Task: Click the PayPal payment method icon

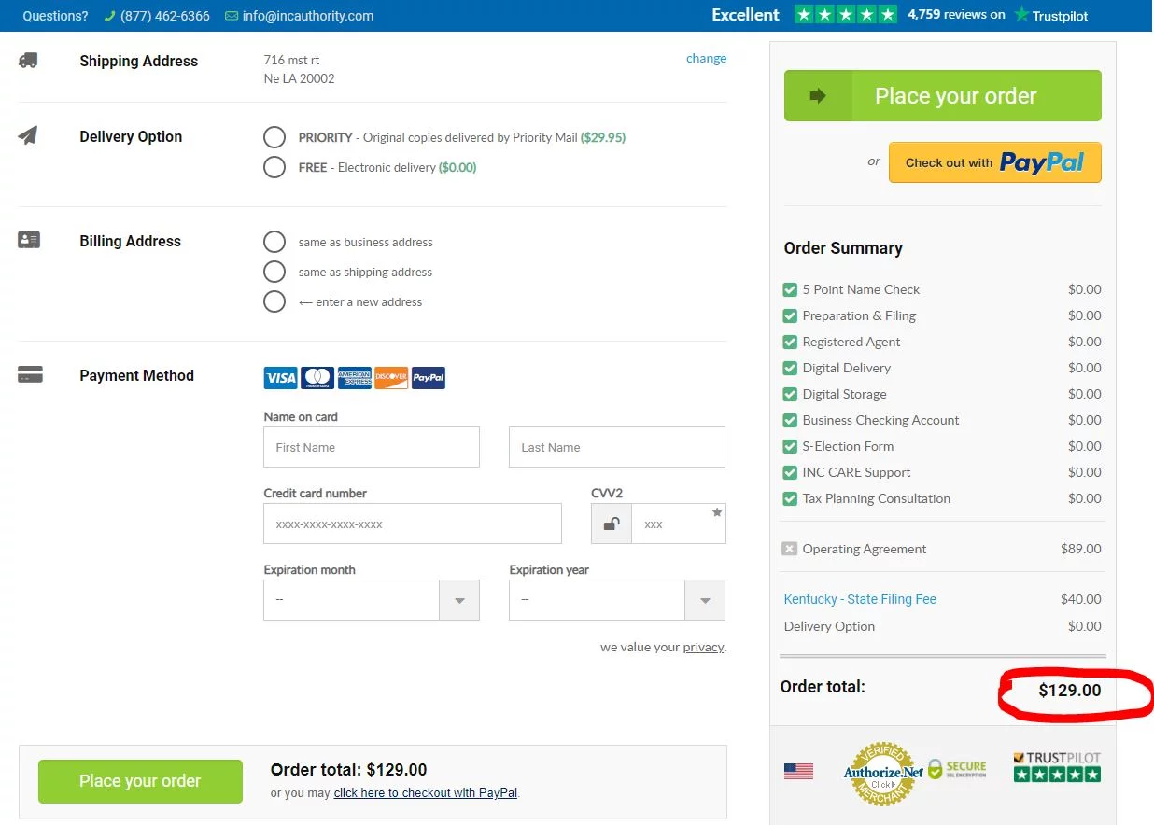Action: point(429,378)
